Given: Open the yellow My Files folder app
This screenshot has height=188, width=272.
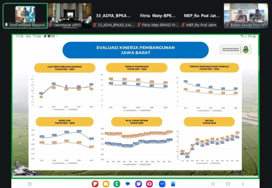Looking at the screenshot, I should (x=106, y=184).
